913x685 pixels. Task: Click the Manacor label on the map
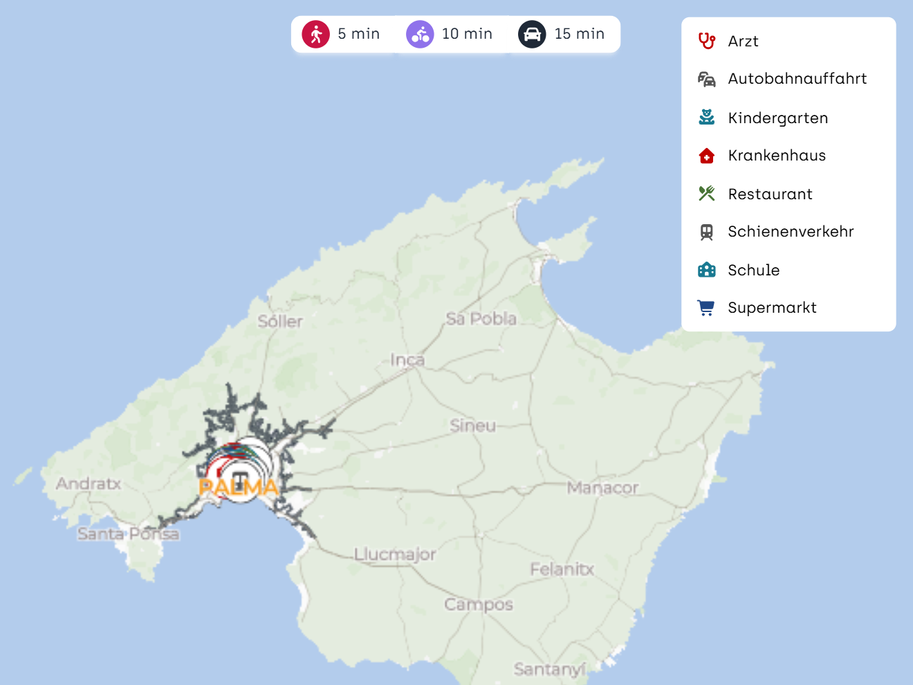pyautogui.click(x=602, y=488)
